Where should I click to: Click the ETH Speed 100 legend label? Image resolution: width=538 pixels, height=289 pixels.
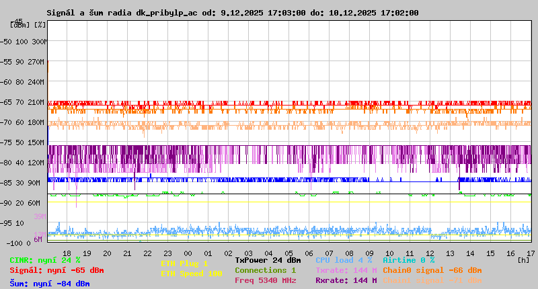click(x=191, y=274)
